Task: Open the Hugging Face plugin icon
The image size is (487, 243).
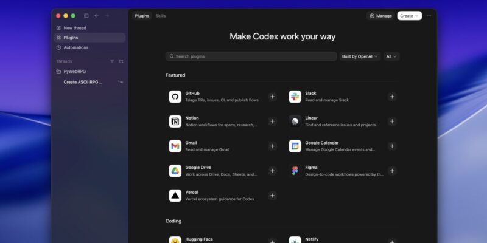Action: pos(175,240)
